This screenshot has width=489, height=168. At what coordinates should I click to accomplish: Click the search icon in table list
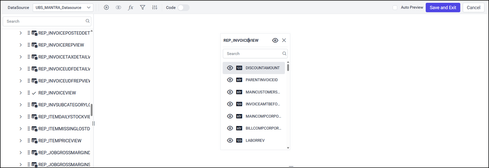point(88,21)
